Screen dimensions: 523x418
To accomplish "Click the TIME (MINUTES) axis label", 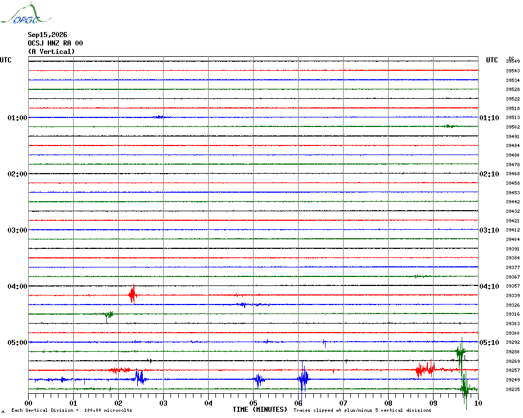I will 260,410.
